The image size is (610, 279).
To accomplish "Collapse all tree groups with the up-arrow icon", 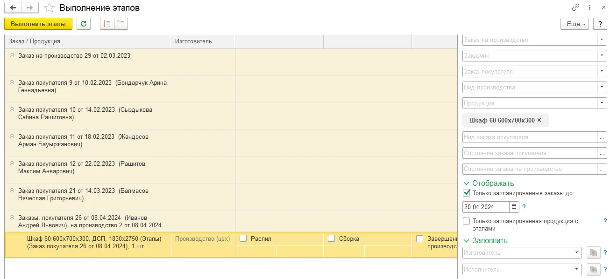I will (121, 24).
